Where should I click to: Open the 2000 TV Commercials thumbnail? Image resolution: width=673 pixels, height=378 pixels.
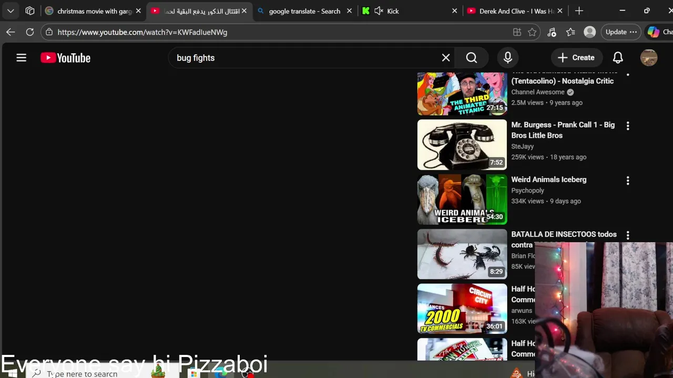tap(462, 309)
